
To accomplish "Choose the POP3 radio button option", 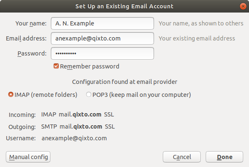I will pos(88,95).
